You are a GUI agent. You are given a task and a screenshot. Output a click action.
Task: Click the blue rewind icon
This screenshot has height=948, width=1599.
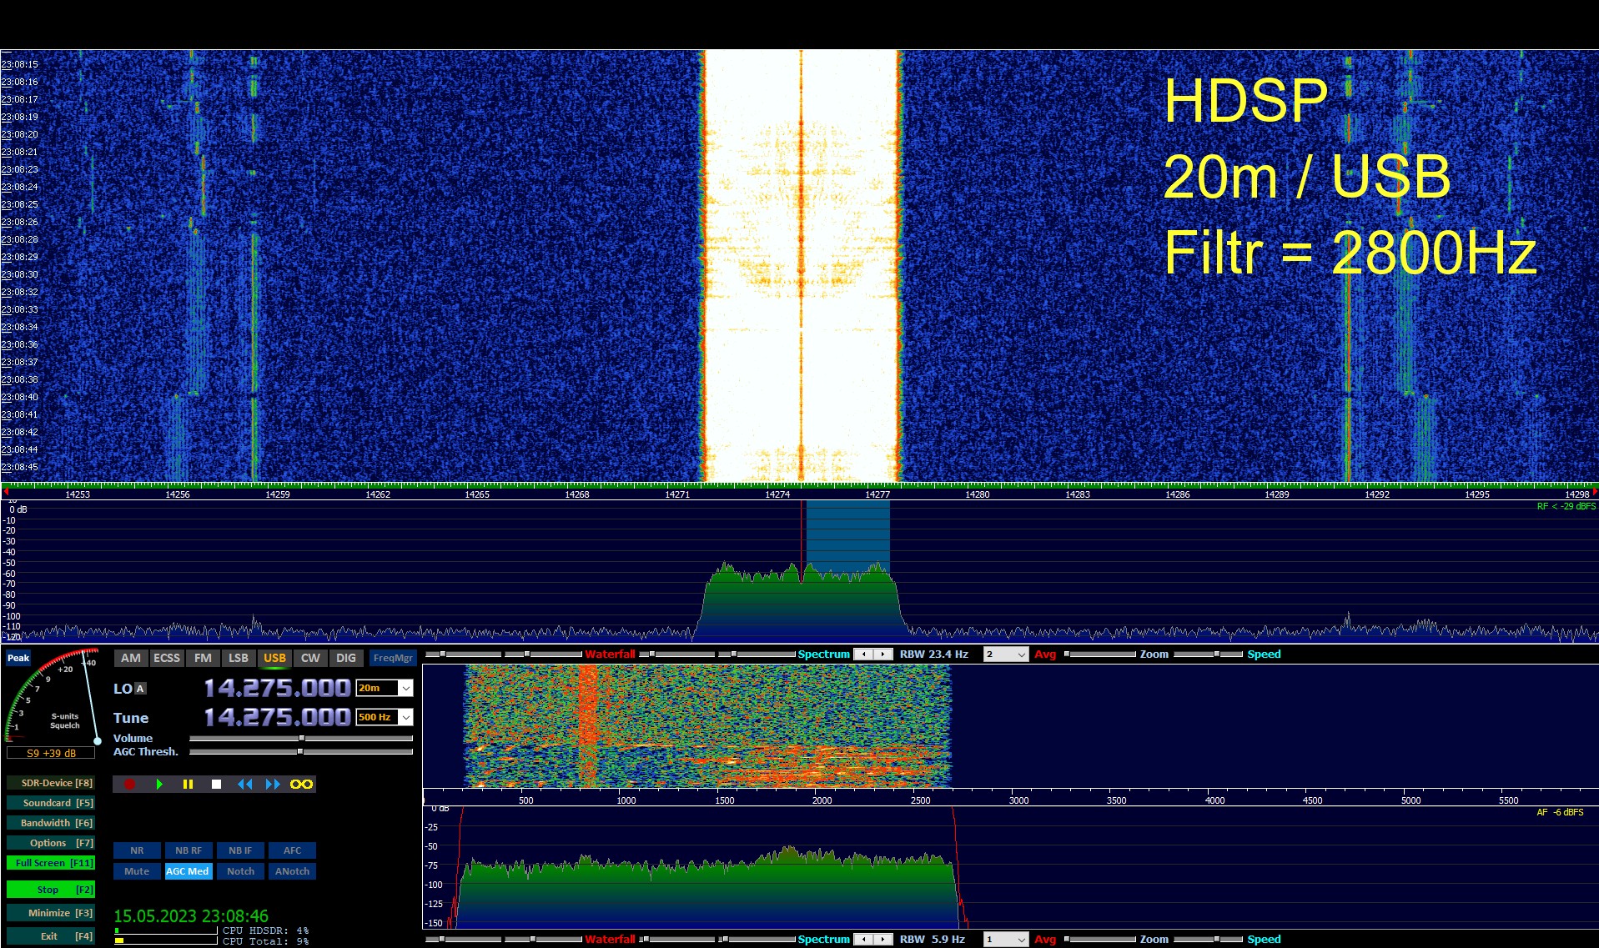click(244, 785)
